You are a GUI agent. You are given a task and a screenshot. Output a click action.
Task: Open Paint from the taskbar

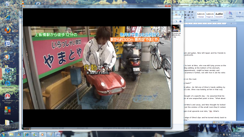click(50, 135)
